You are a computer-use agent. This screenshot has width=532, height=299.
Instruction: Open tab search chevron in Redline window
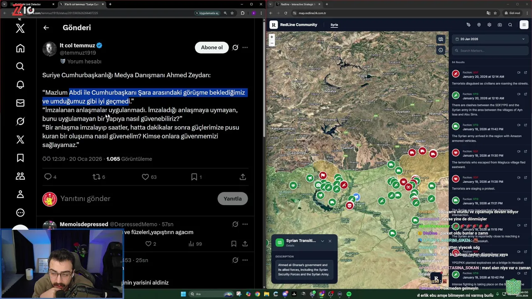pyautogui.click(x=271, y=4)
